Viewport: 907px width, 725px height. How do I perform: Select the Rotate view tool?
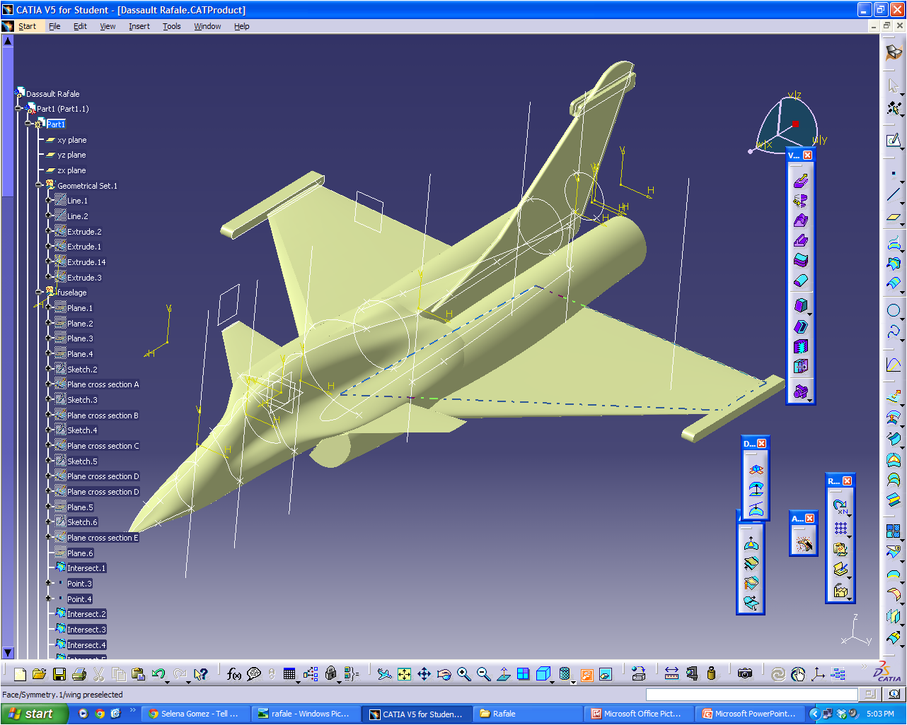[444, 674]
